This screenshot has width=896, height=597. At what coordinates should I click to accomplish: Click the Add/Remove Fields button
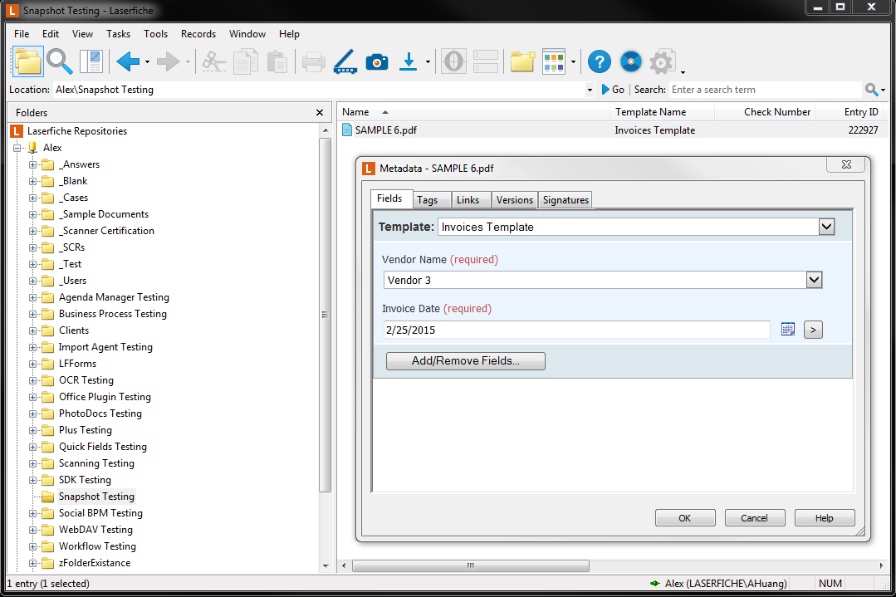pos(466,361)
